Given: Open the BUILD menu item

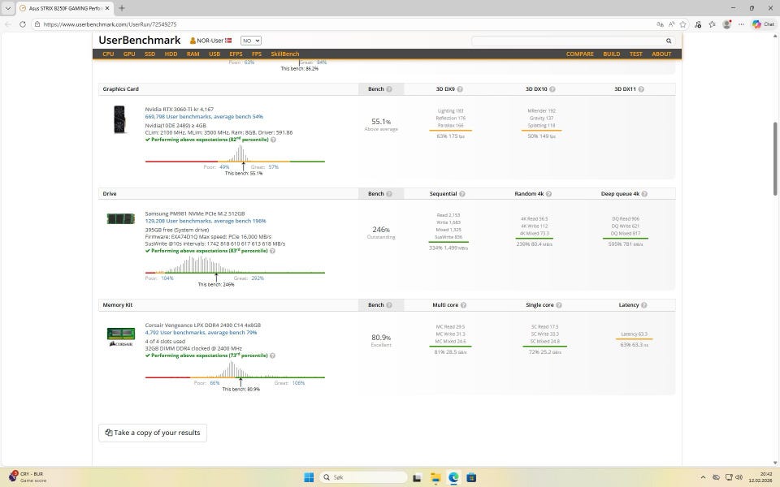Looking at the screenshot, I should tap(611, 54).
